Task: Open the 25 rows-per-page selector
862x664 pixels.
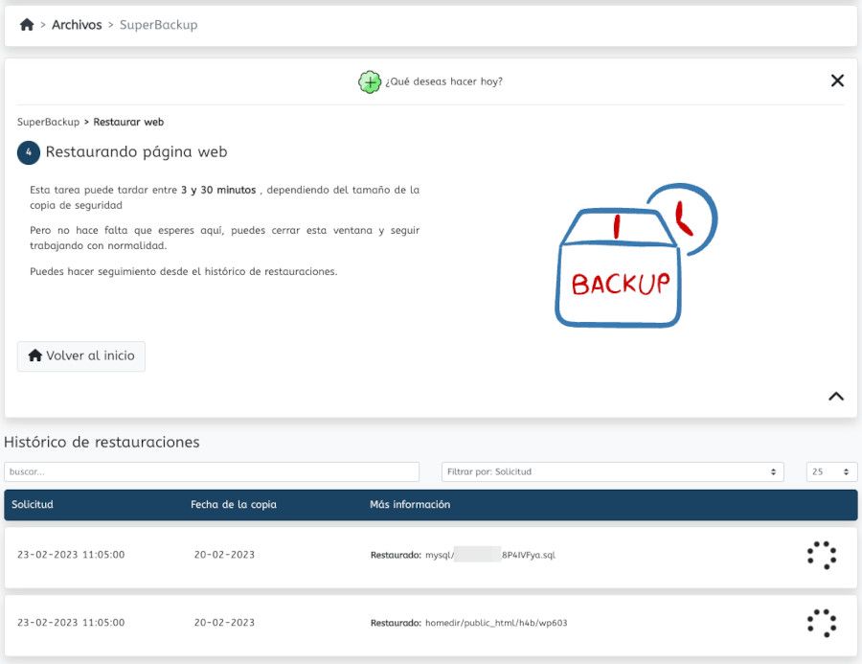Action: click(x=831, y=472)
